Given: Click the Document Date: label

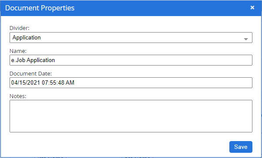Looking at the screenshot, I should (31, 73).
